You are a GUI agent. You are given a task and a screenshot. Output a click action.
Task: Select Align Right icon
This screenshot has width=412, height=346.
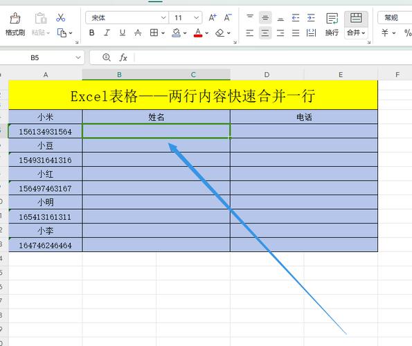(x=280, y=33)
